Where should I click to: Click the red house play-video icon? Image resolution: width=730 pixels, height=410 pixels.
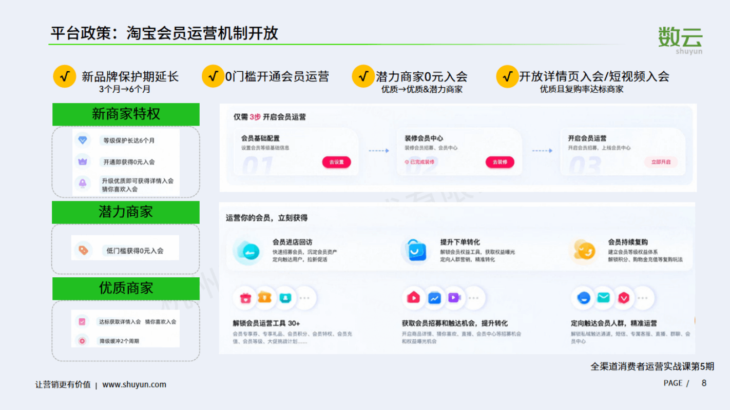click(414, 297)
